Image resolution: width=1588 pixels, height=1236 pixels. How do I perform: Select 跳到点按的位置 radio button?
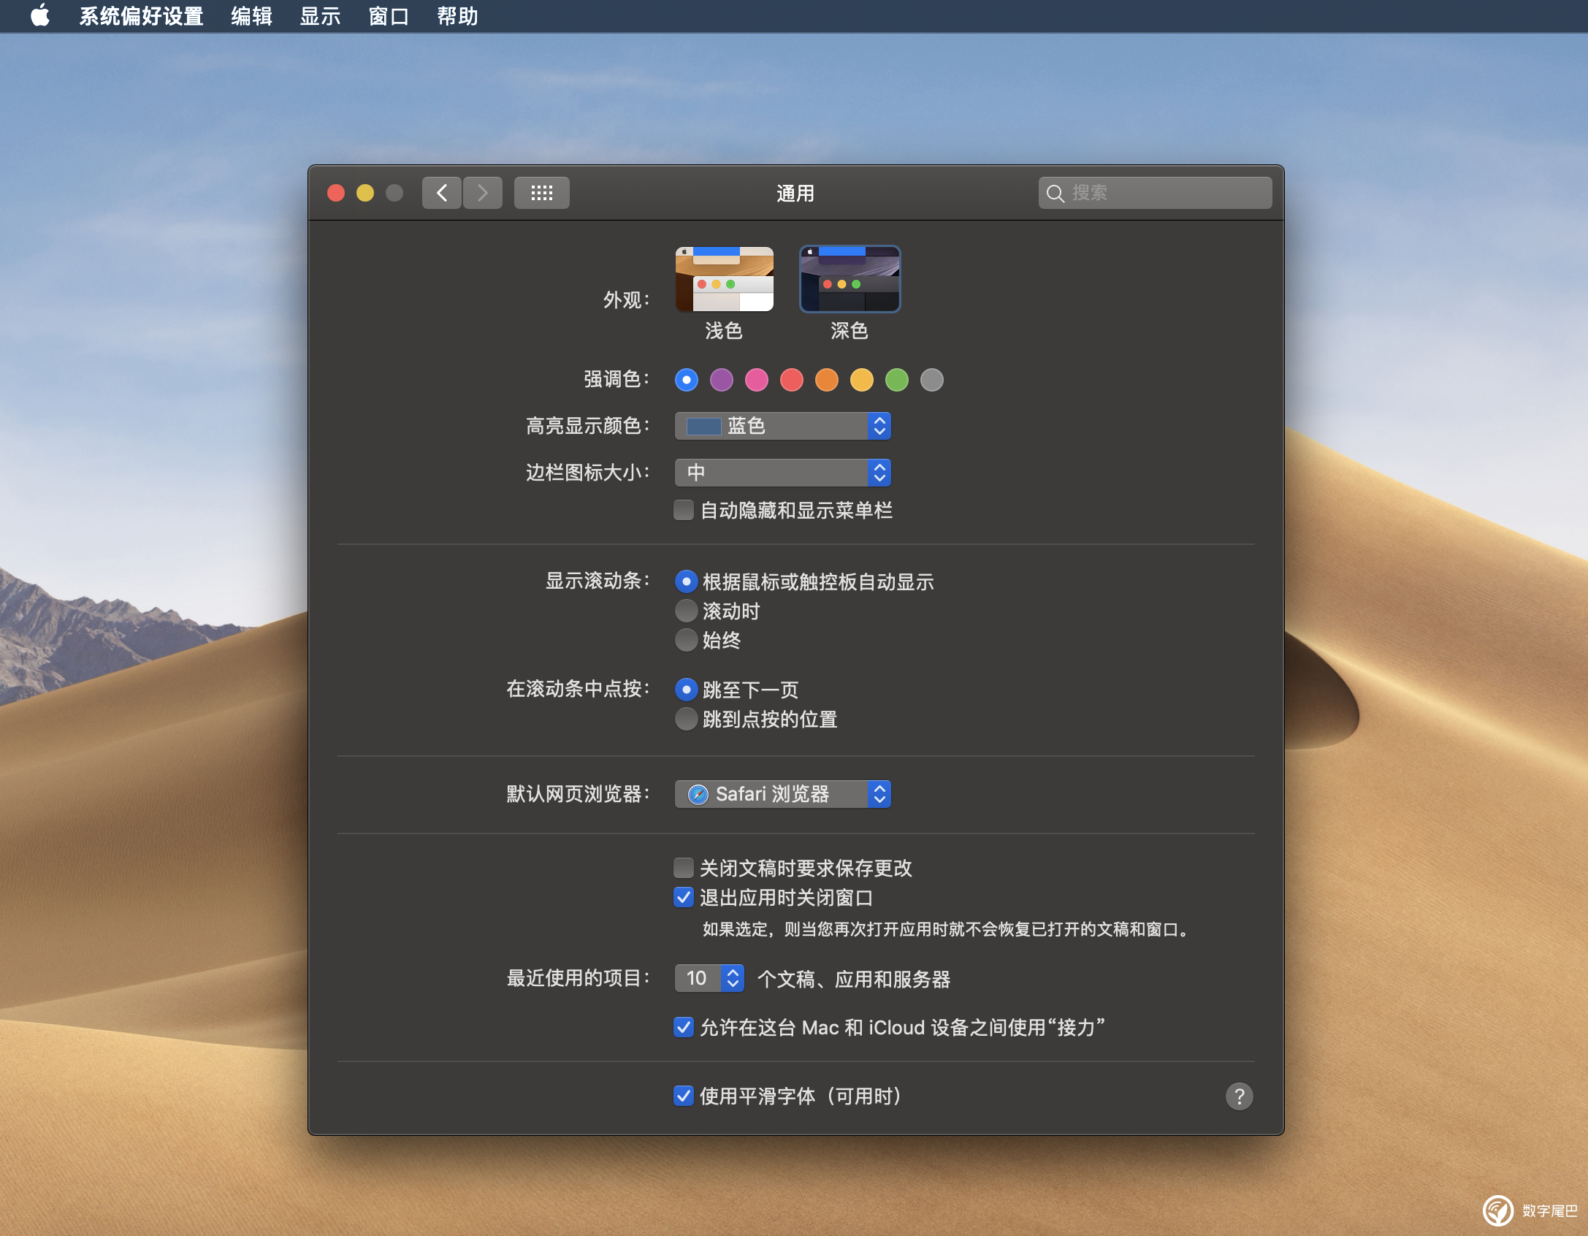click(x=686, y=719)
